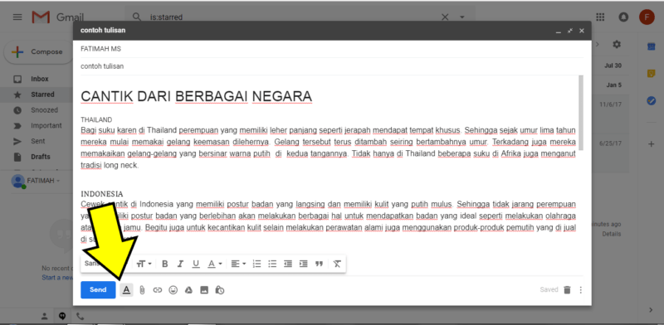This screenshot has width=664, height=325.
Task: Click Compose in Gmail sidebar
Action: click(38, 52)
